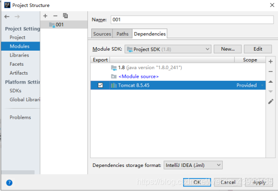Click the sidebar horizontal scrollbar
The image size is (278, 191).
(18, 172)
